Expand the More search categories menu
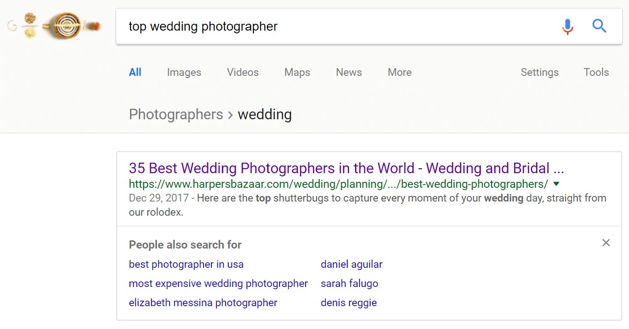This screenshot has width=629, height=329. (x=399, y=72)
